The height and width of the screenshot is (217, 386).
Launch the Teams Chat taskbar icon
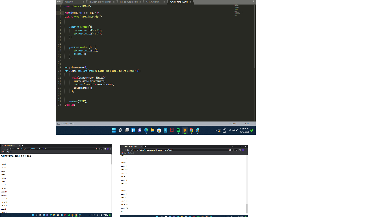click(140, 130)
